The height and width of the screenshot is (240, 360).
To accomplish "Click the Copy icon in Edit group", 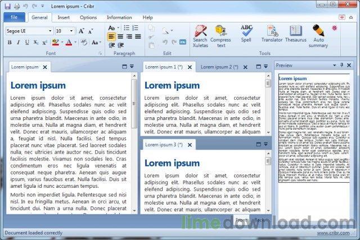I will tap(151, 28).
